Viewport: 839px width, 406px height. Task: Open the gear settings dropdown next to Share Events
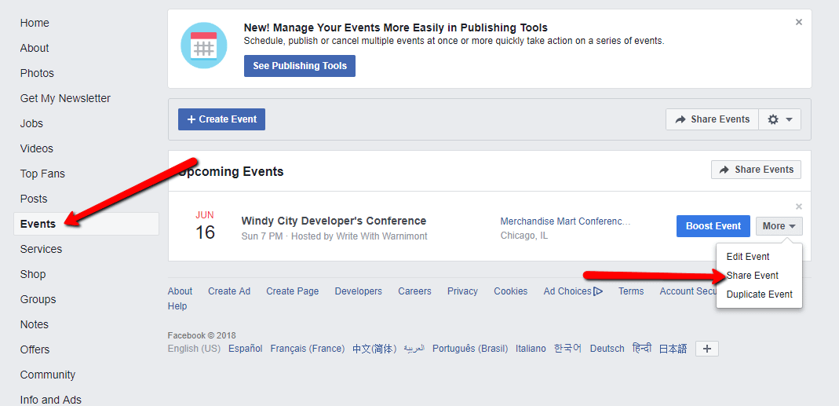pyautogui.click(x=779, y=119)
